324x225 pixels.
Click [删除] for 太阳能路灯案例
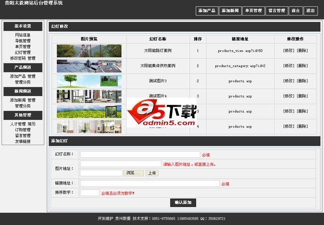point(302,51)
